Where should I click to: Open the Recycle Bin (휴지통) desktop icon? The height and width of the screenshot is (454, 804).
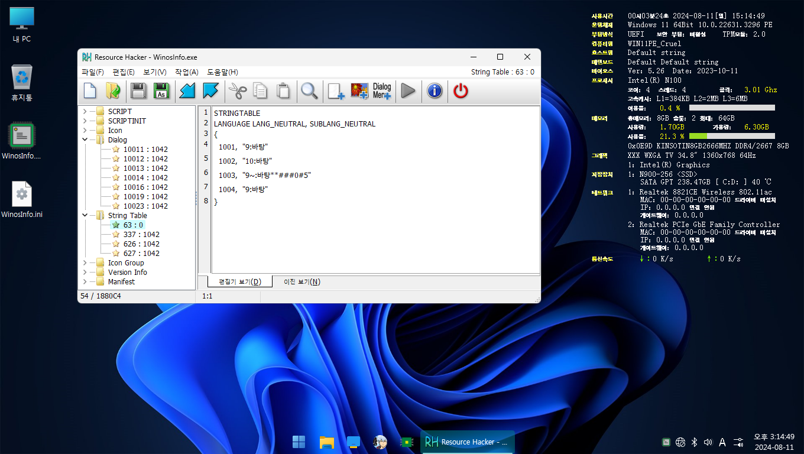(x=22, y=83)
